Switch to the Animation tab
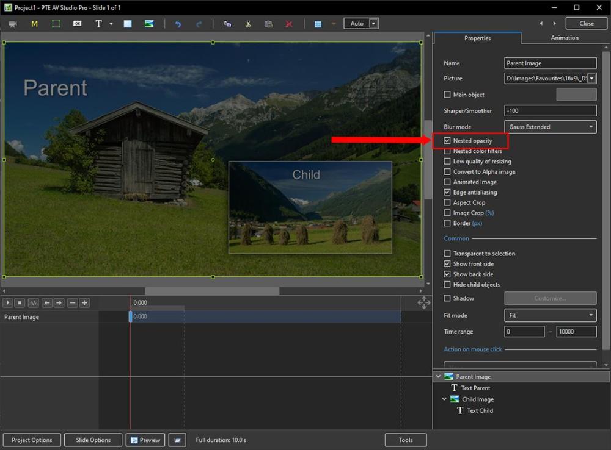The image size is (611, 450). tap(564, 38)
